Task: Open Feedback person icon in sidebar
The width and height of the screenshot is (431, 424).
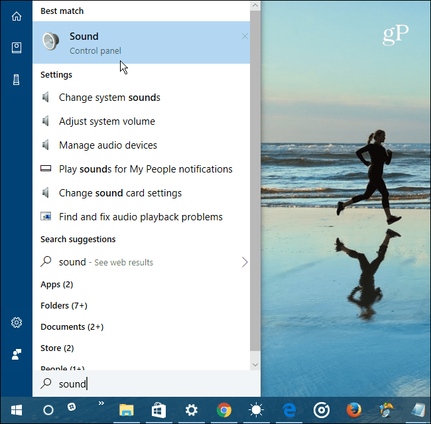Action: [x=17, y=354]
